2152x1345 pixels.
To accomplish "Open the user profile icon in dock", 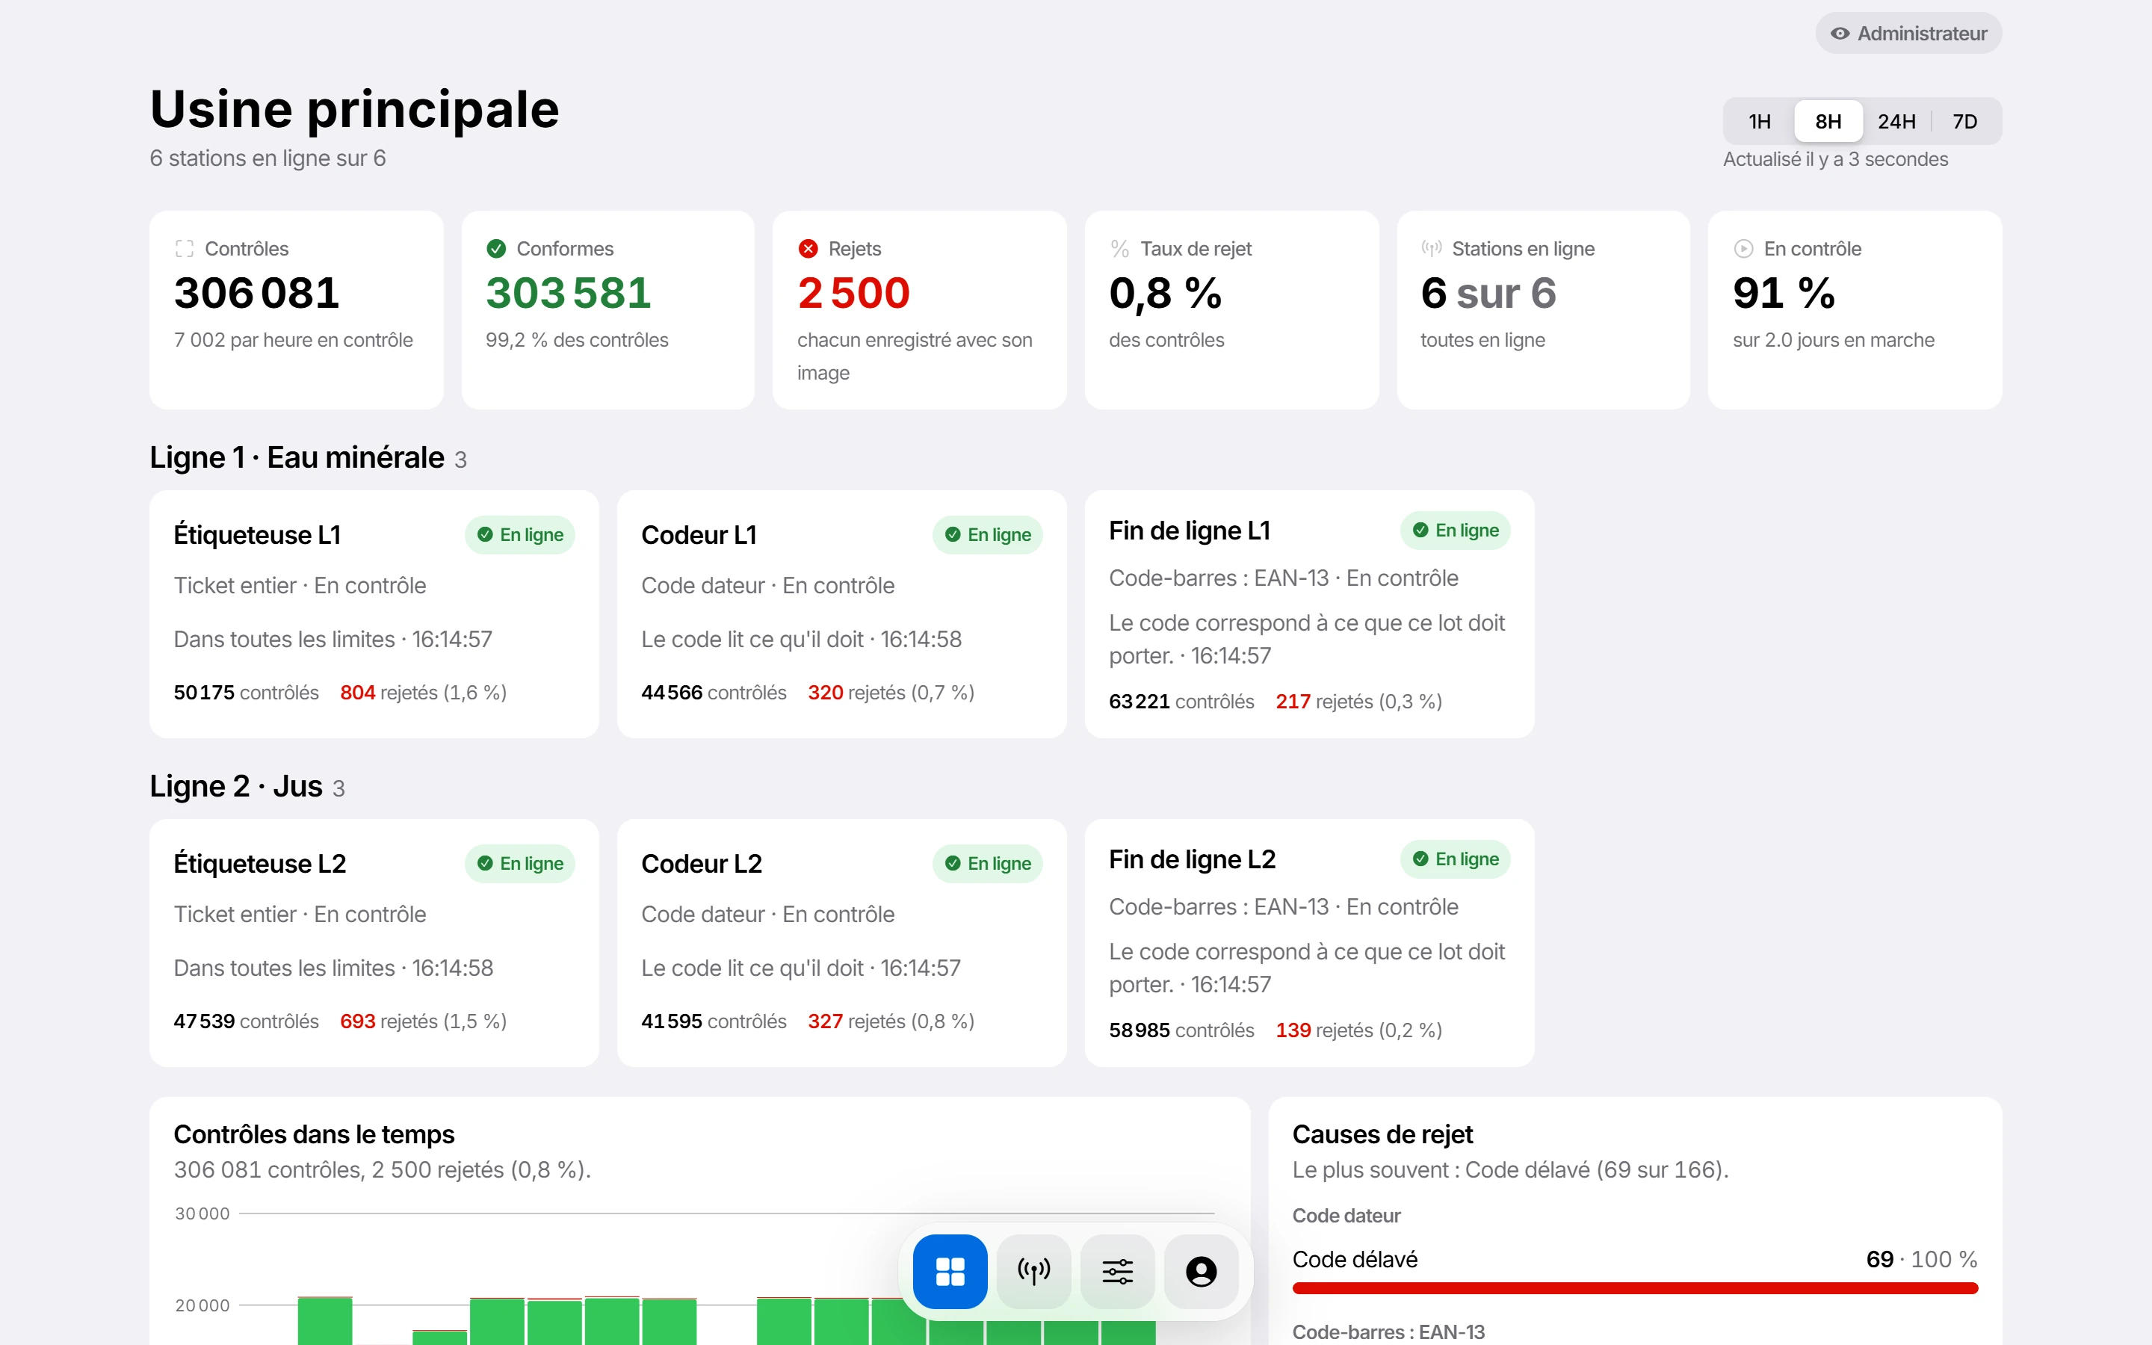I will (1201, 1271).
